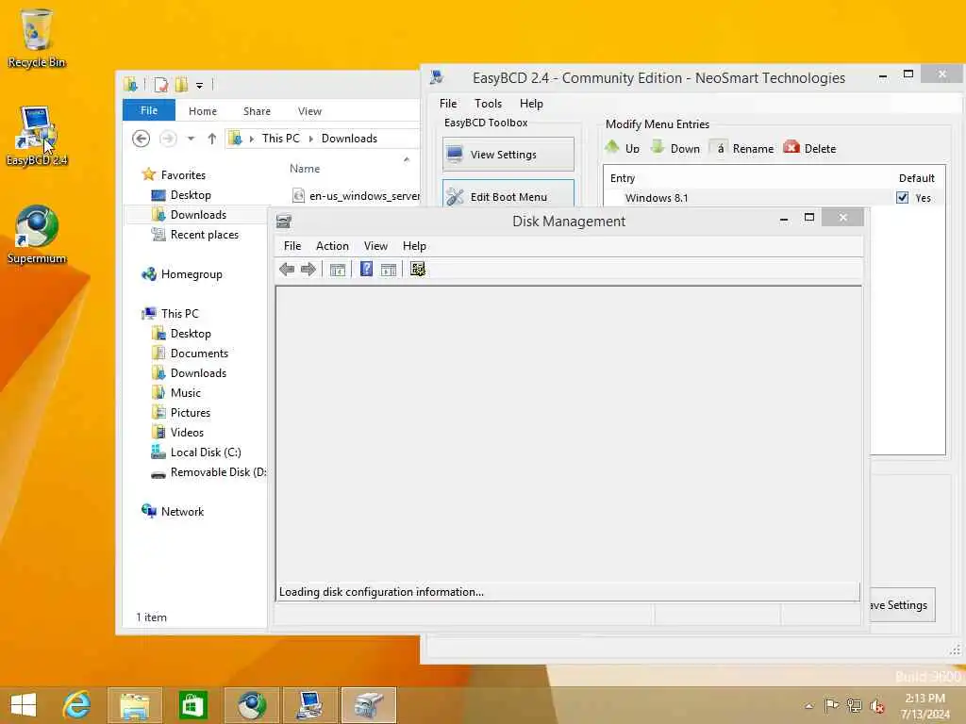Image resolution: width=966 pixels, height=724 pixels.
Task: Open the Tools menu in EasyBCD
Action: click(x=488, y=104)
